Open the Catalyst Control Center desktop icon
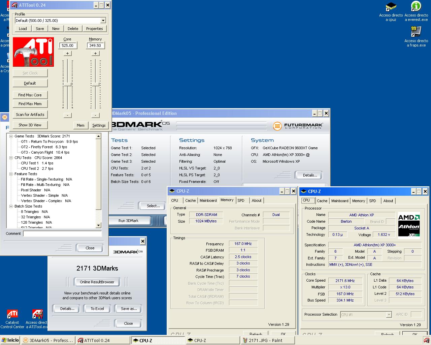Viewport: 431px width, 345px height. (12, 314)
